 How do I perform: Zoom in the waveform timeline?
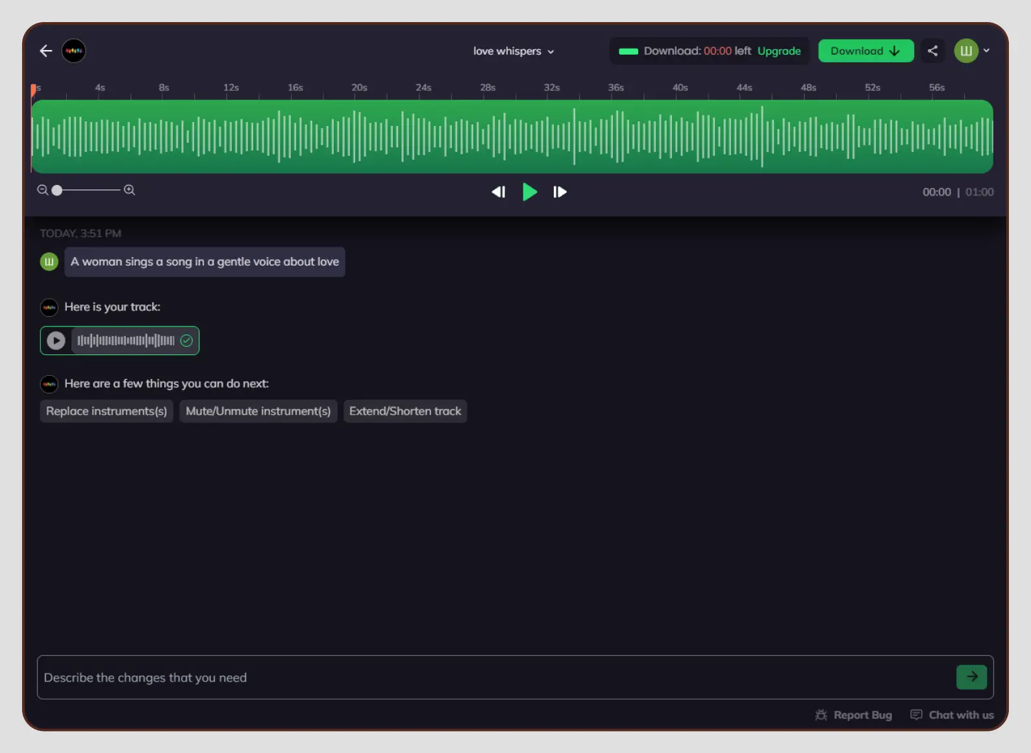tap(129, 190)
